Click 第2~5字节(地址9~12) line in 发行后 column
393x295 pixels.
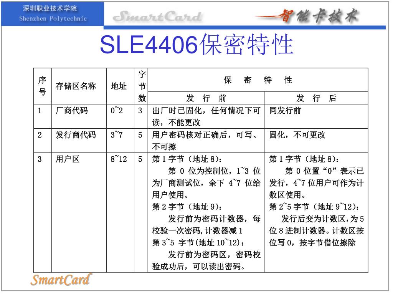click(314, 207)
